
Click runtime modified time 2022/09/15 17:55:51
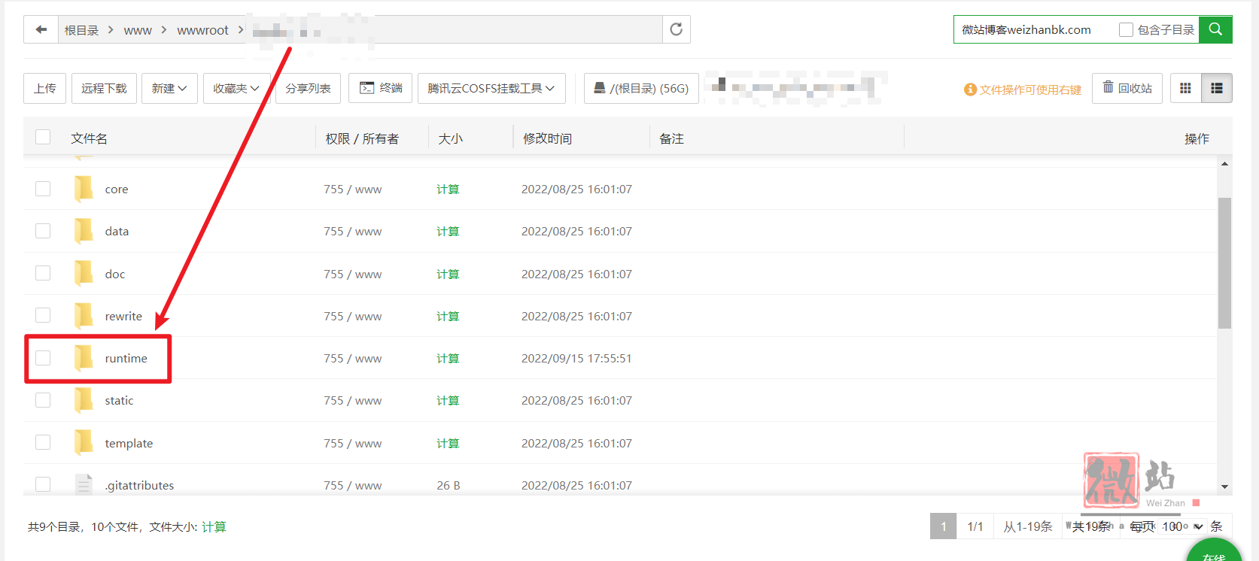pyautogui.click(x=576, y=358)
